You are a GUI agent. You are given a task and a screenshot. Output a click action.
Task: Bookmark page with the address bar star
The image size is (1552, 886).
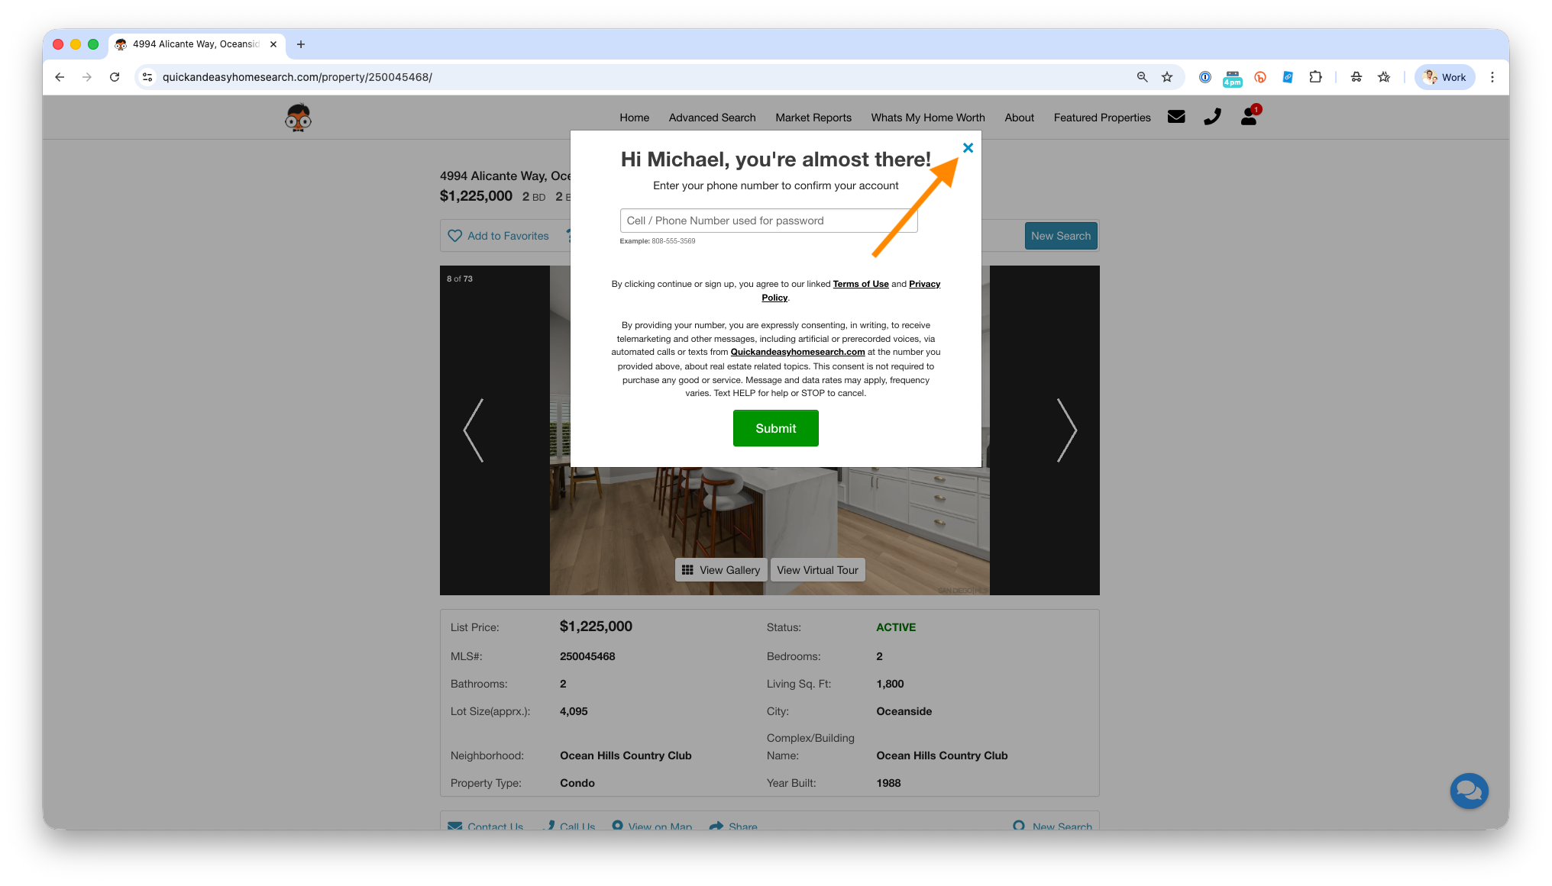pos(1167,77)
